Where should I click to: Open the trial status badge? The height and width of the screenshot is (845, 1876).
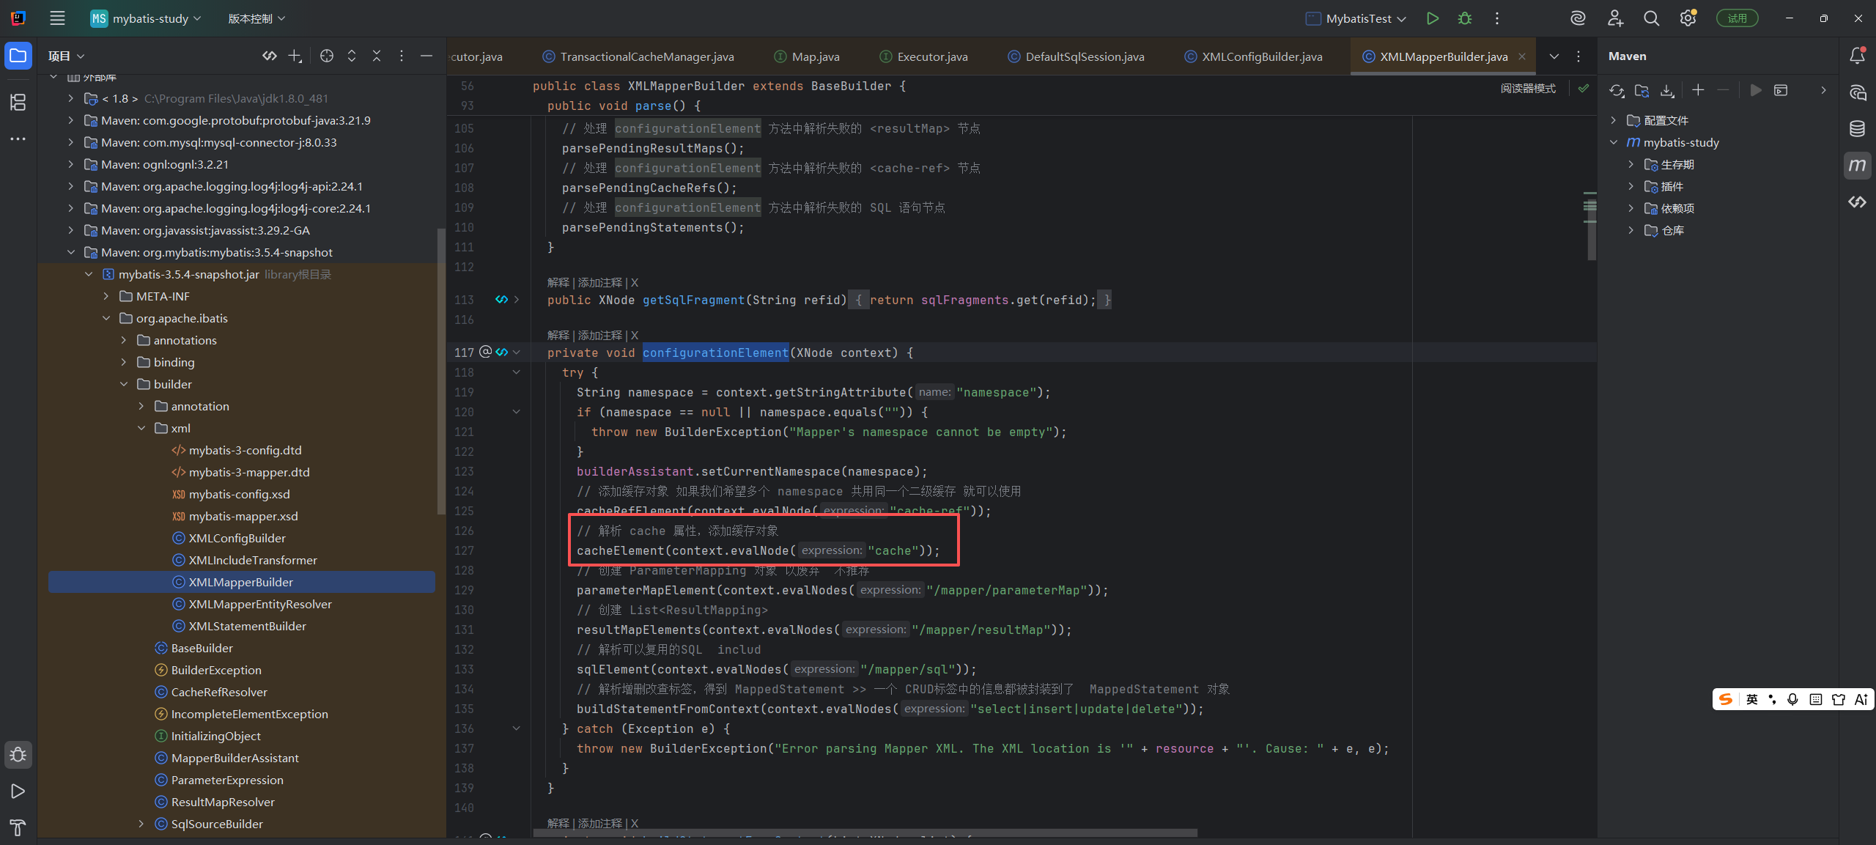click(x=1737, y=18)
